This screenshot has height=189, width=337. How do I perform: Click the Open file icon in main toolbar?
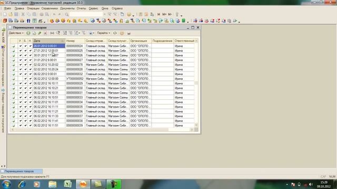11,14
